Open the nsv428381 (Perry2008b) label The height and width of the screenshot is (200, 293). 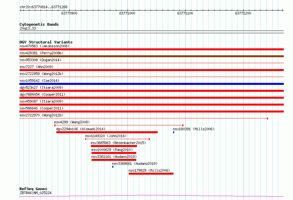[41, 53]
